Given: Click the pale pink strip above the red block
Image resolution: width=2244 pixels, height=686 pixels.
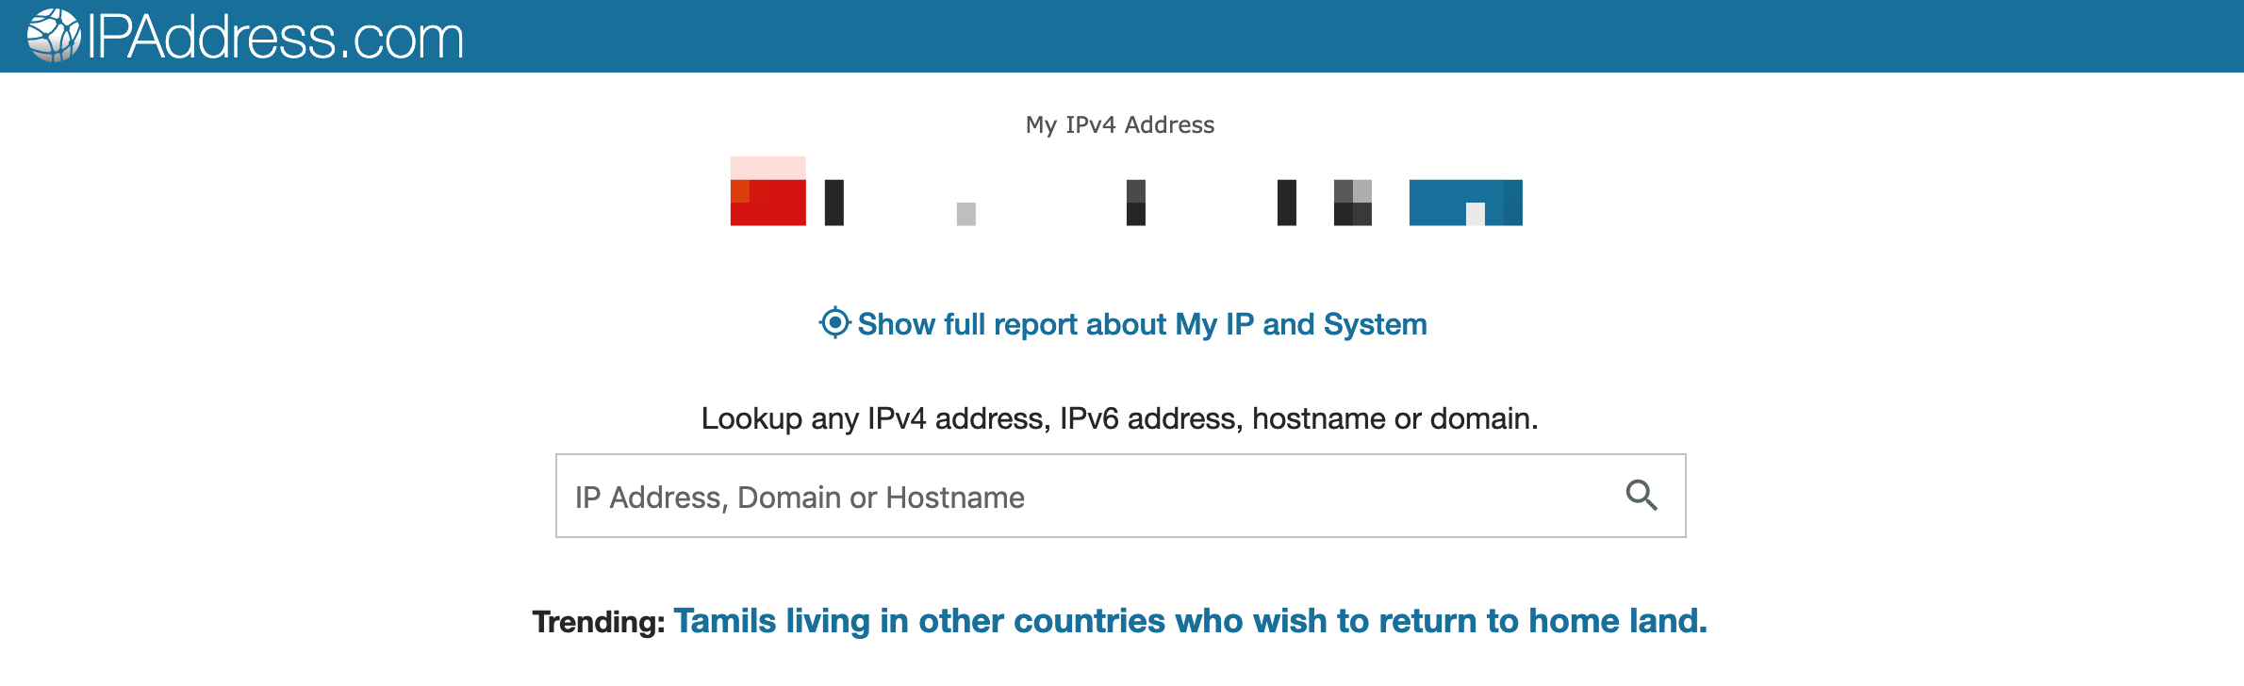Looking at the screenshot, I should pos(768,168).
